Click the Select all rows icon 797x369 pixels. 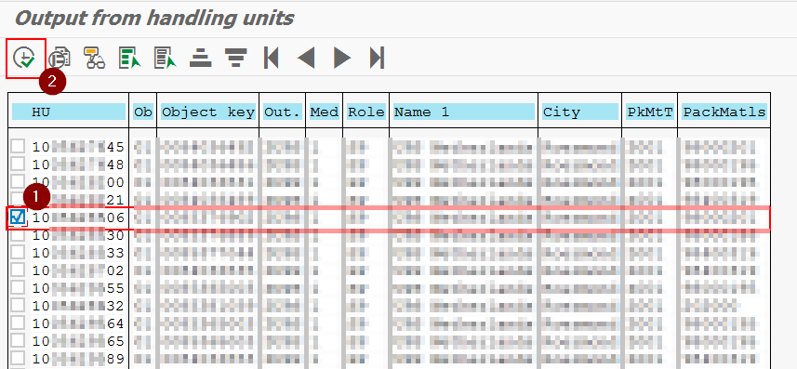tap(129, 58)
